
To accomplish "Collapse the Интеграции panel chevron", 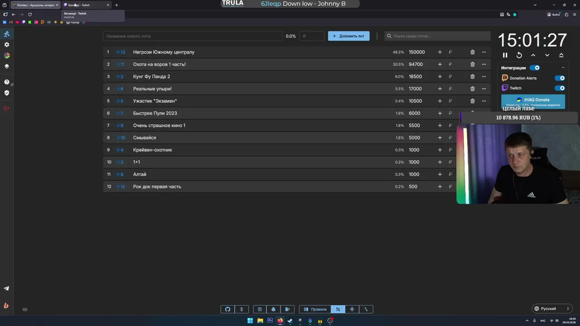I will [x=563, y=67].
